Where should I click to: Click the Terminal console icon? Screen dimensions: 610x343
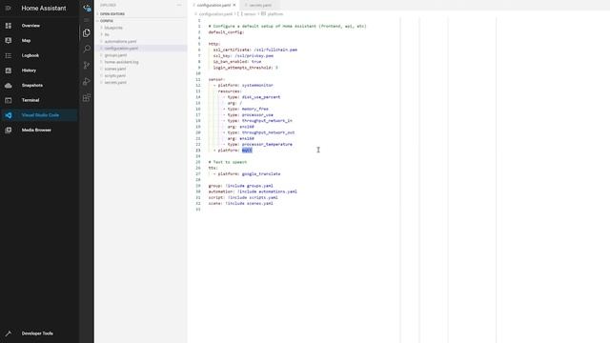pyautogui.click(x=9, y=100)
